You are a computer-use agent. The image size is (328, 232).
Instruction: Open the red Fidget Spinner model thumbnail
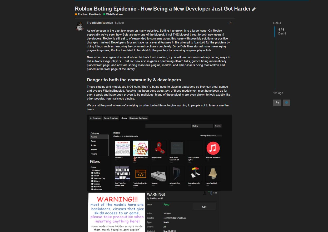(159, 148)
